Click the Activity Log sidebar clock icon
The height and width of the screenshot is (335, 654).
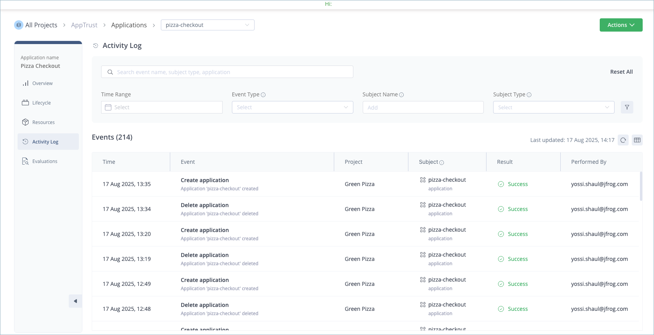[x=25, y=142]
